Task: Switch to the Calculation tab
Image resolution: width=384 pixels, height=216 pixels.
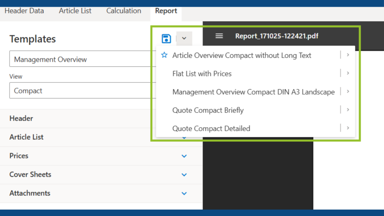Action: (x=124, y=11)
